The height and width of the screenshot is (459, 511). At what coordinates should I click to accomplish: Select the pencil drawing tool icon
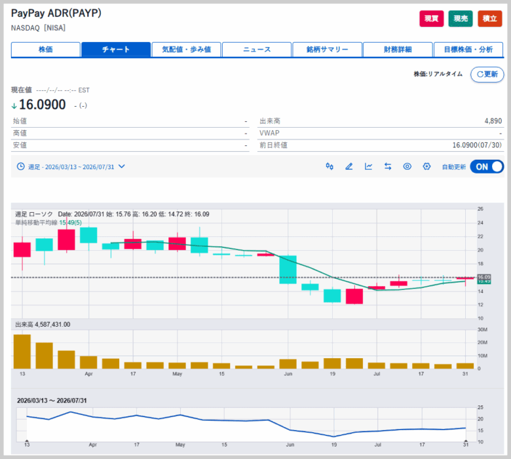coord(349,166)
